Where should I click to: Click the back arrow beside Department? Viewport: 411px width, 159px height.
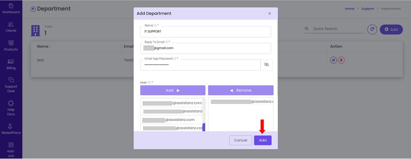[x=33, y=9]
